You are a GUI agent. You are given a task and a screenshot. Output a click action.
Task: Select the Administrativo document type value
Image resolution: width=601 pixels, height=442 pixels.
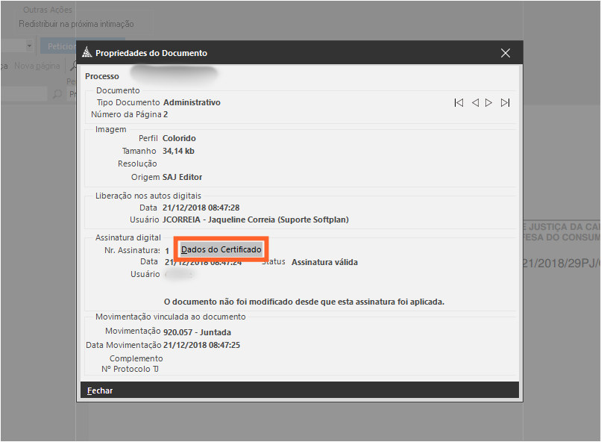pos(192,102)
